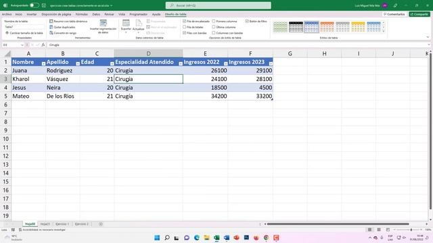Open the Nombre column filter dropdown
Screen dimensions: 433x243
pyautogui.click(x=43, y=63)
